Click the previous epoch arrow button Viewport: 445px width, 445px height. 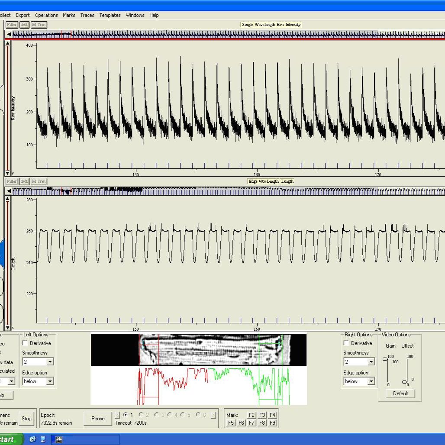pos(117,415)
